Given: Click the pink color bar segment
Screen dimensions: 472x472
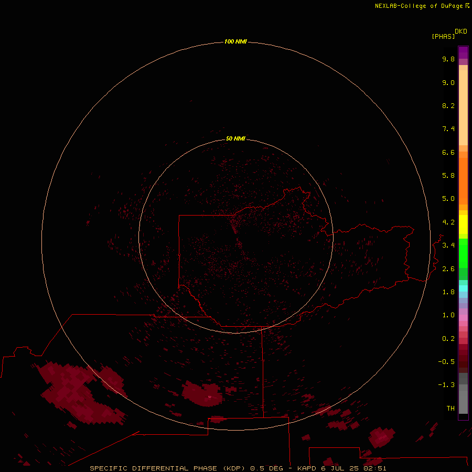Looking at the screenshot, I should point(463,318).
